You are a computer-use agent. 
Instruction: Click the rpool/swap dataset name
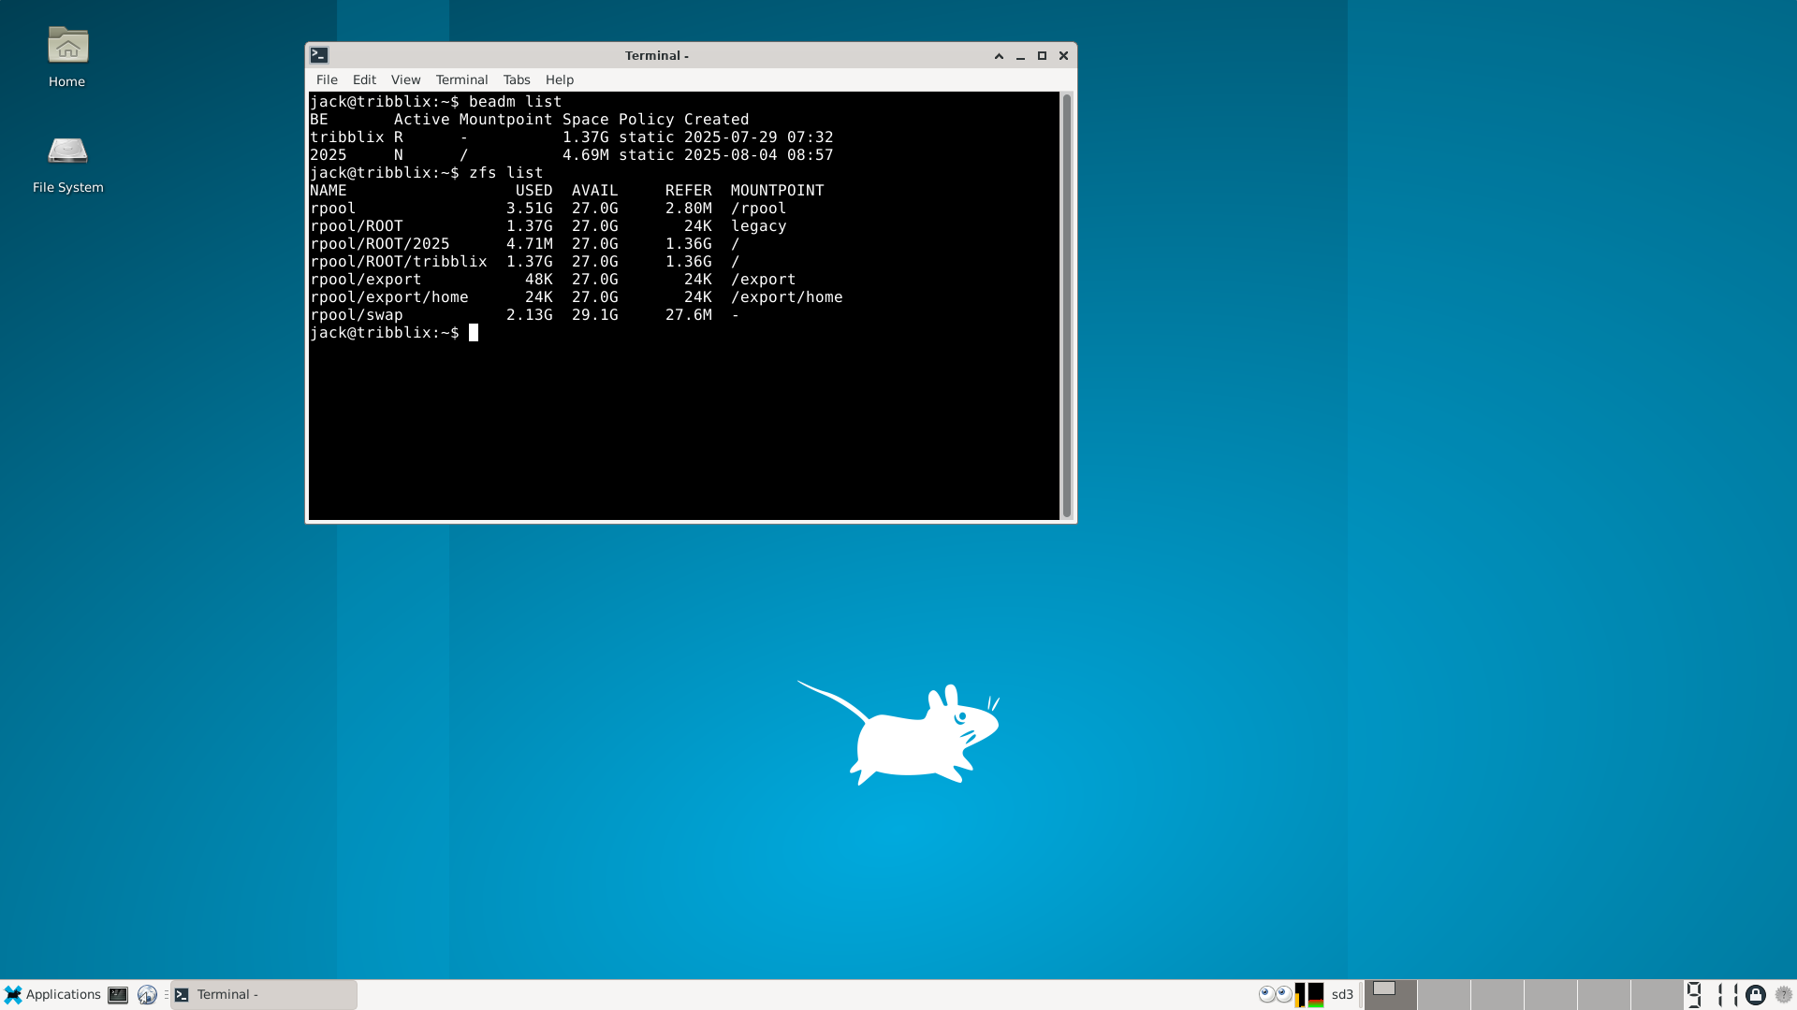click(357, 315)
